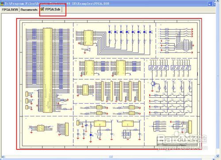Select the NPN transistor symbol
Image resolution: width=221 pixels, height=160 pixels.
tap(153, 84)
